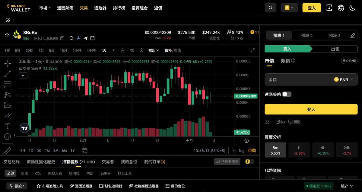The image size is (362, 192).
Task: Click the magnifier icon beside the address
Action: [71, 38]
